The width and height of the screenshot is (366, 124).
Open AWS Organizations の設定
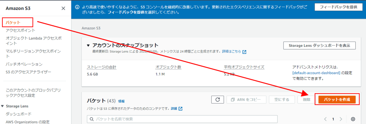click(x=27, y=122)
